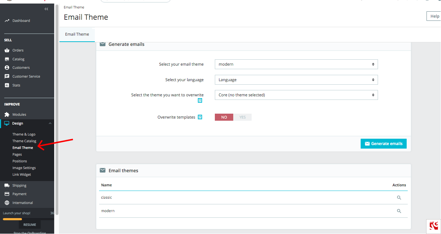Go to Positions submenu
Screen dimensions: 441x234
[x=19, y=161]
